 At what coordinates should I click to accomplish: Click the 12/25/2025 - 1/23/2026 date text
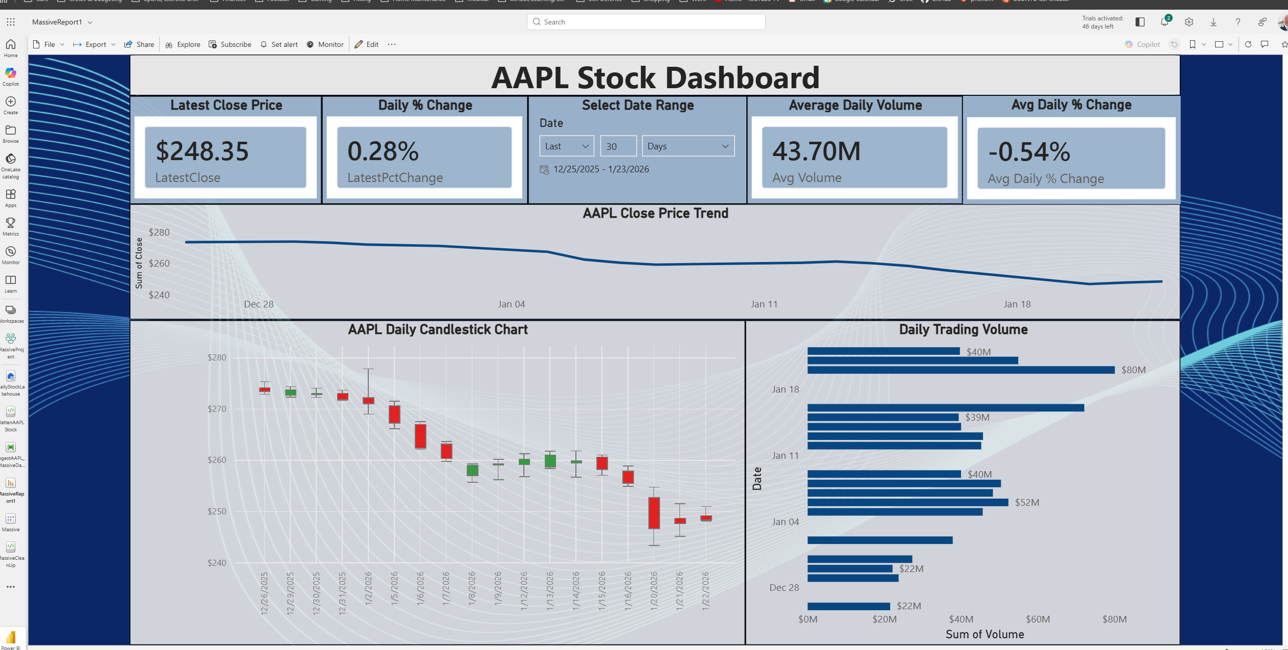[x=601, y=169]
